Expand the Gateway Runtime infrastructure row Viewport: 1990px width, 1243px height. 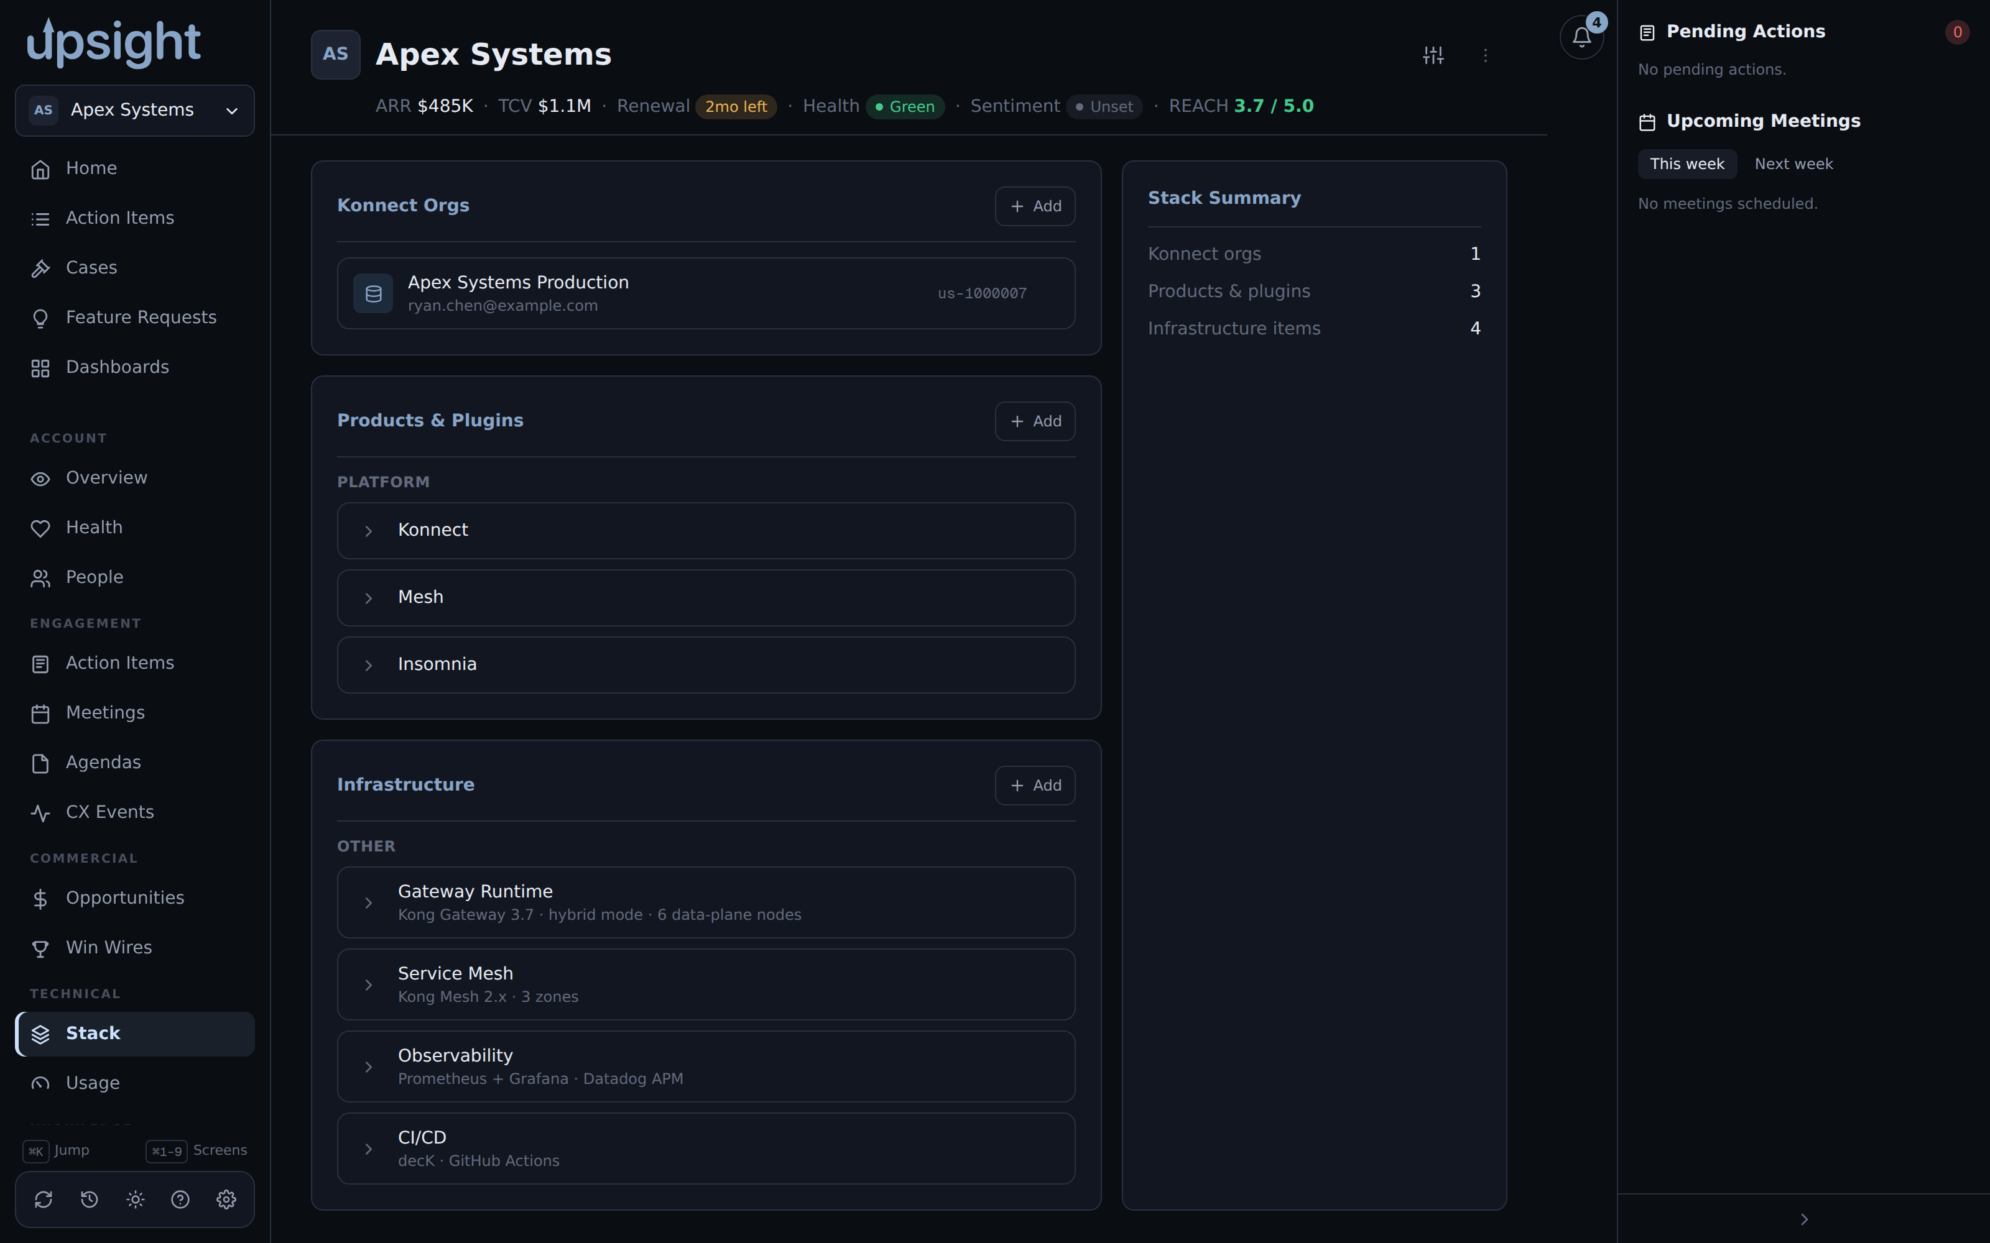tap(706, 902)
